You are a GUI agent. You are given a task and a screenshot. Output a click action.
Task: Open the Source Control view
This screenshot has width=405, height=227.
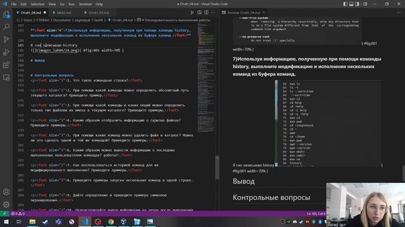point(6,39)
